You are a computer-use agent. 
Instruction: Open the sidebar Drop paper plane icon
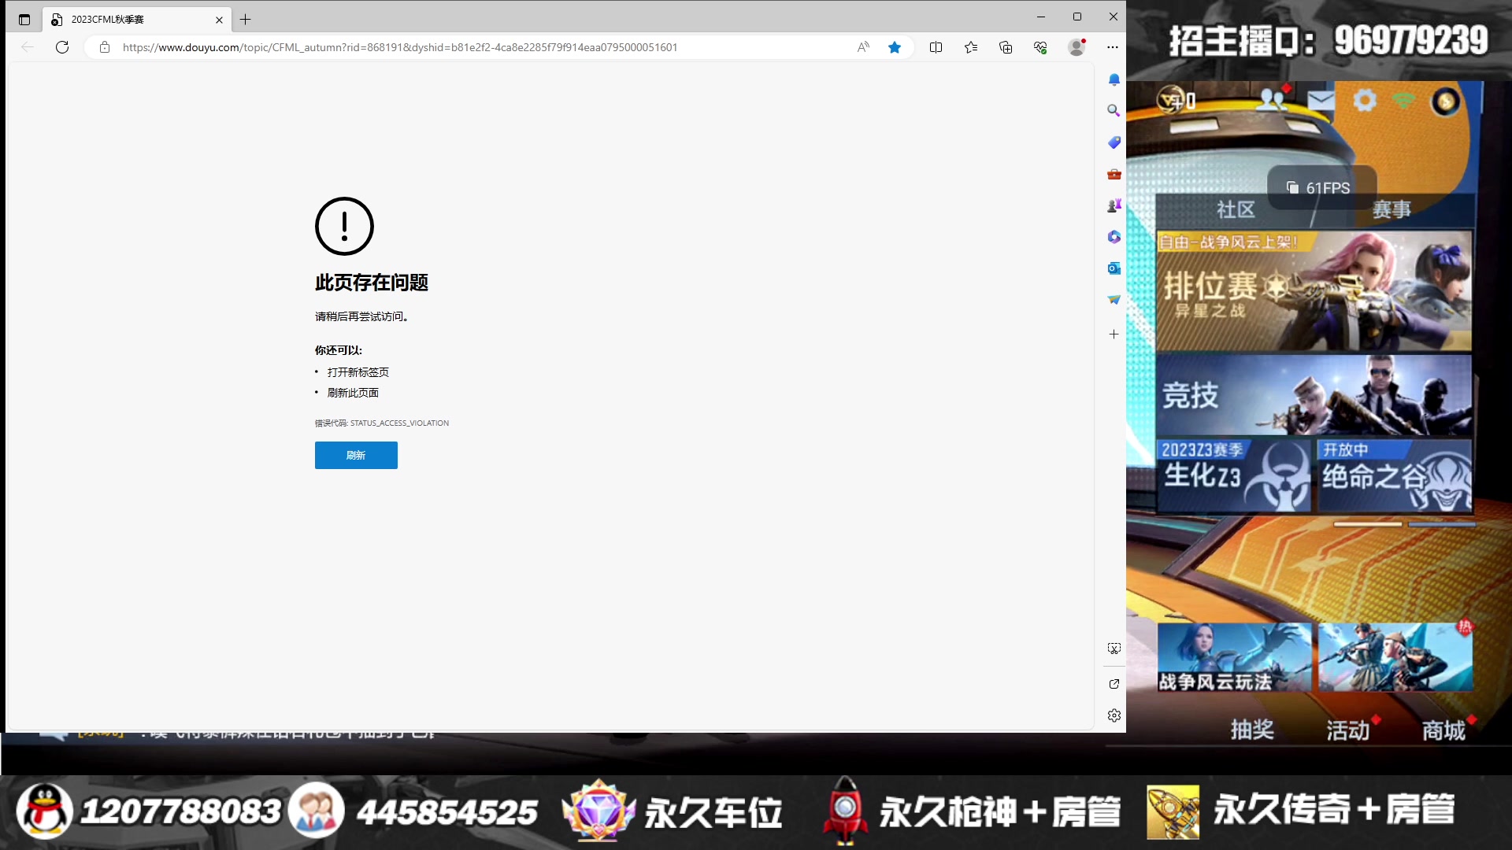[1114, 300]
